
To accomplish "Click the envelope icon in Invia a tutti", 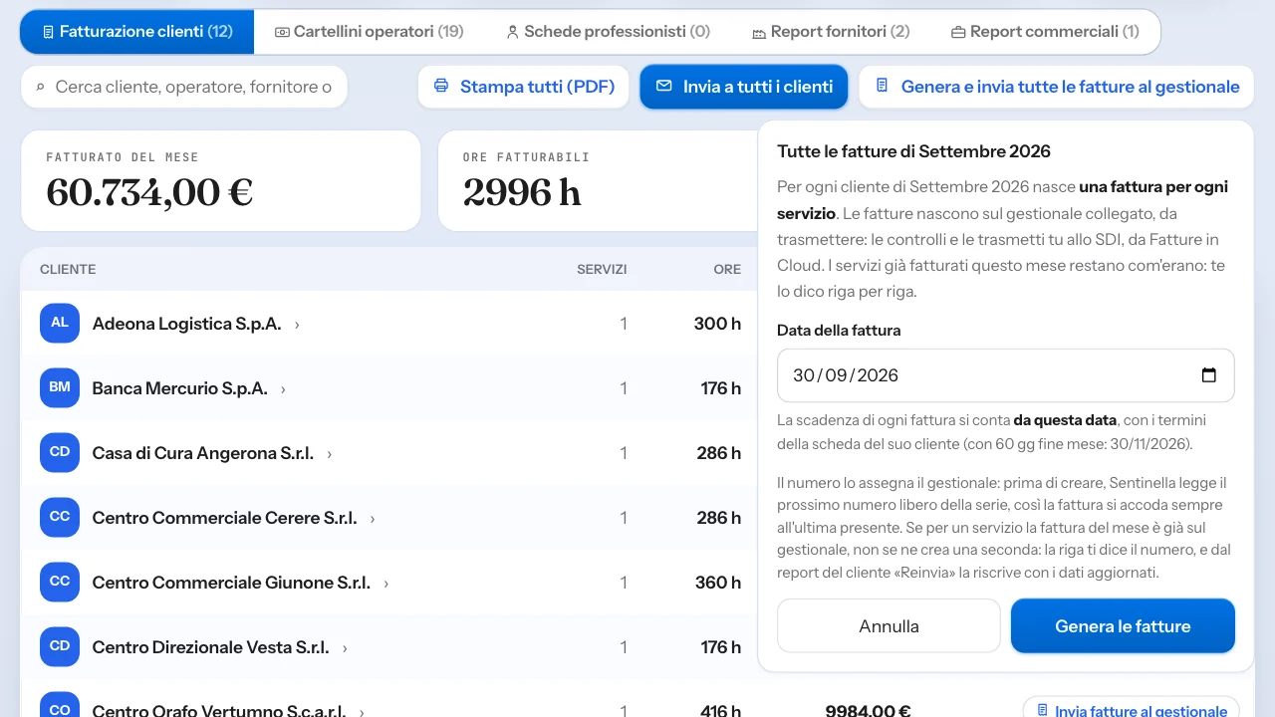I will (x=664, y=87).
